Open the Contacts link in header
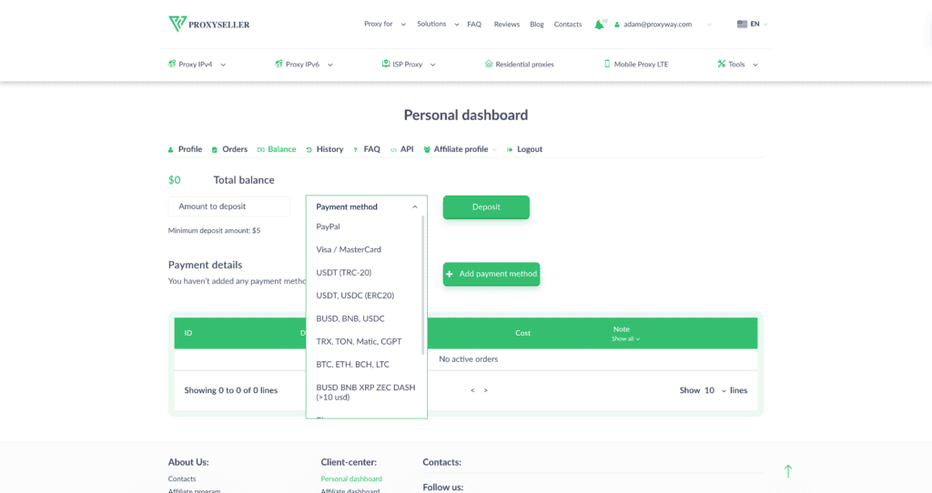 click(x=568, y=25)
